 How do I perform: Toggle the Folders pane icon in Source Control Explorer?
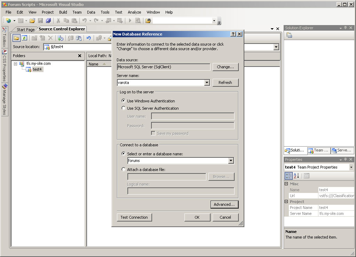(16, 38)
